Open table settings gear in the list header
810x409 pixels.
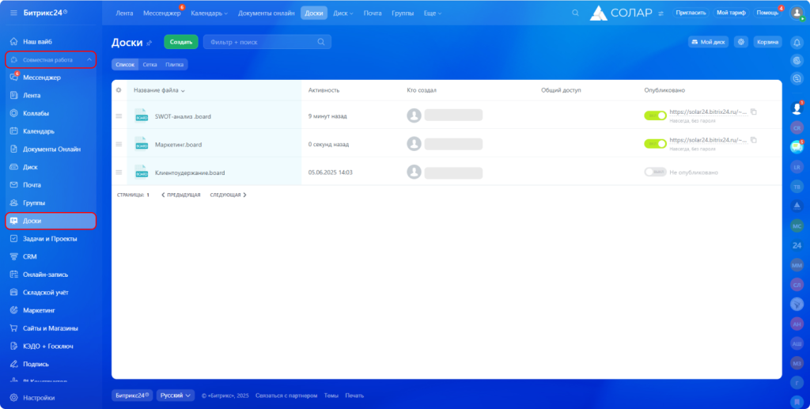point(119,90)
